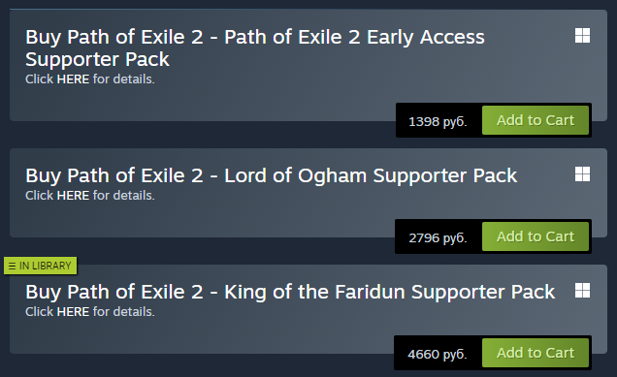
Task: Click the King of the Faridun panel background
Action: click(x=236, y=334)
